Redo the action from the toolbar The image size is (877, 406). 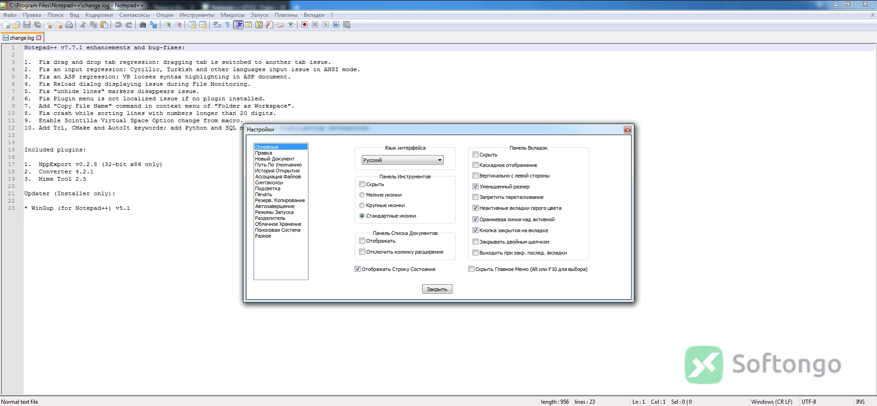click(129, 25)
